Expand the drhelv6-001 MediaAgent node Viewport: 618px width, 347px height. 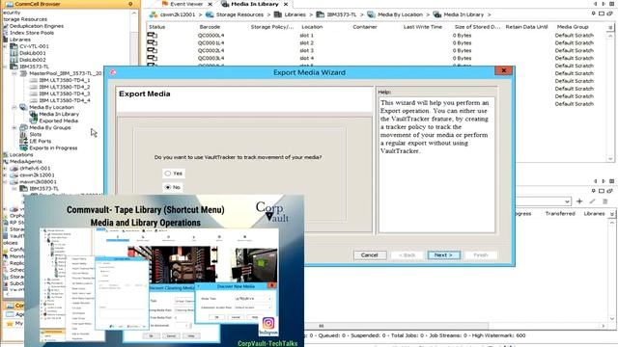tap(5, 169)
